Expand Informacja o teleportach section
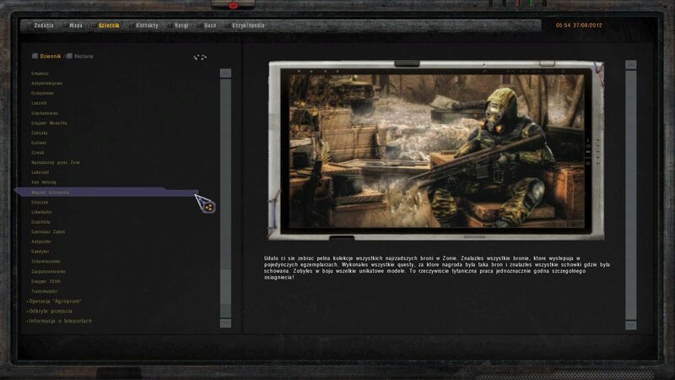The image size is (675, 380). pyautogui.click(x=59, y=321)
